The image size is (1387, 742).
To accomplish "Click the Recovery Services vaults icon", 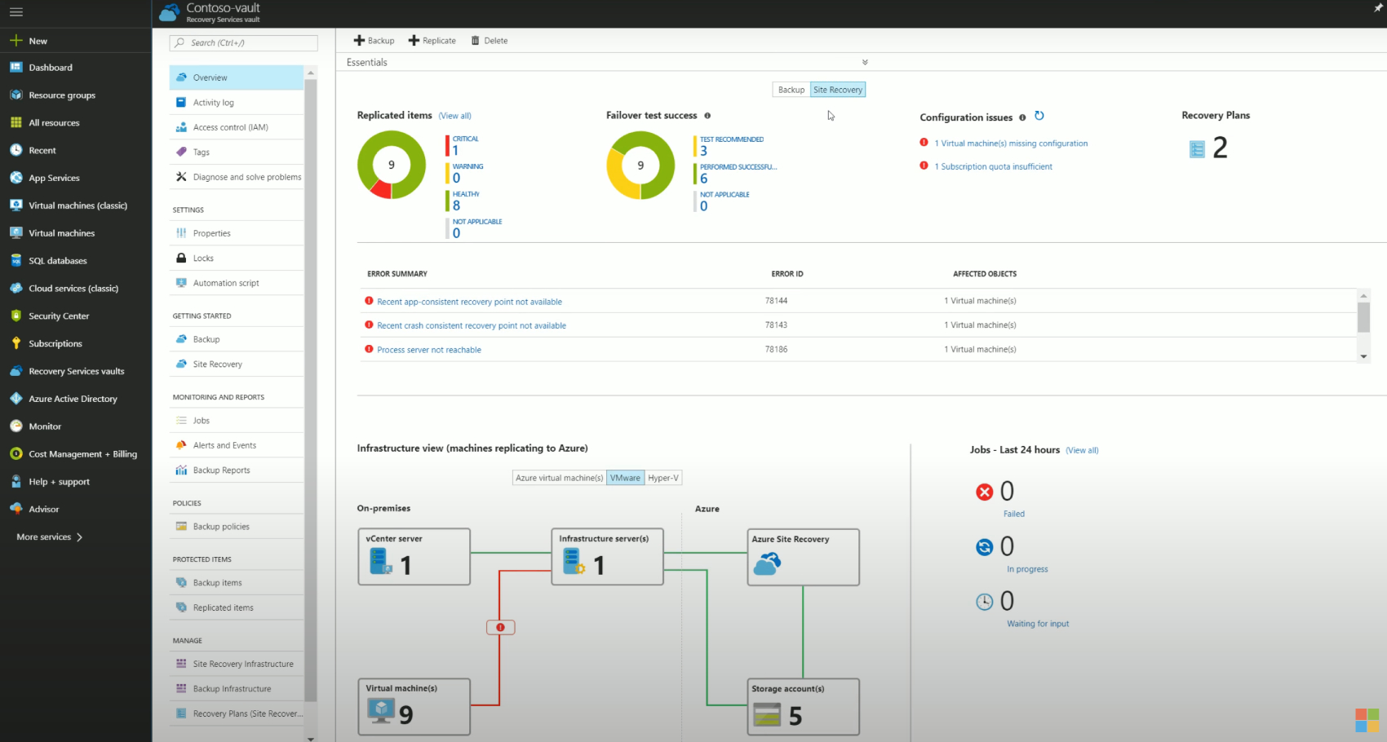I will pos(16,371).
